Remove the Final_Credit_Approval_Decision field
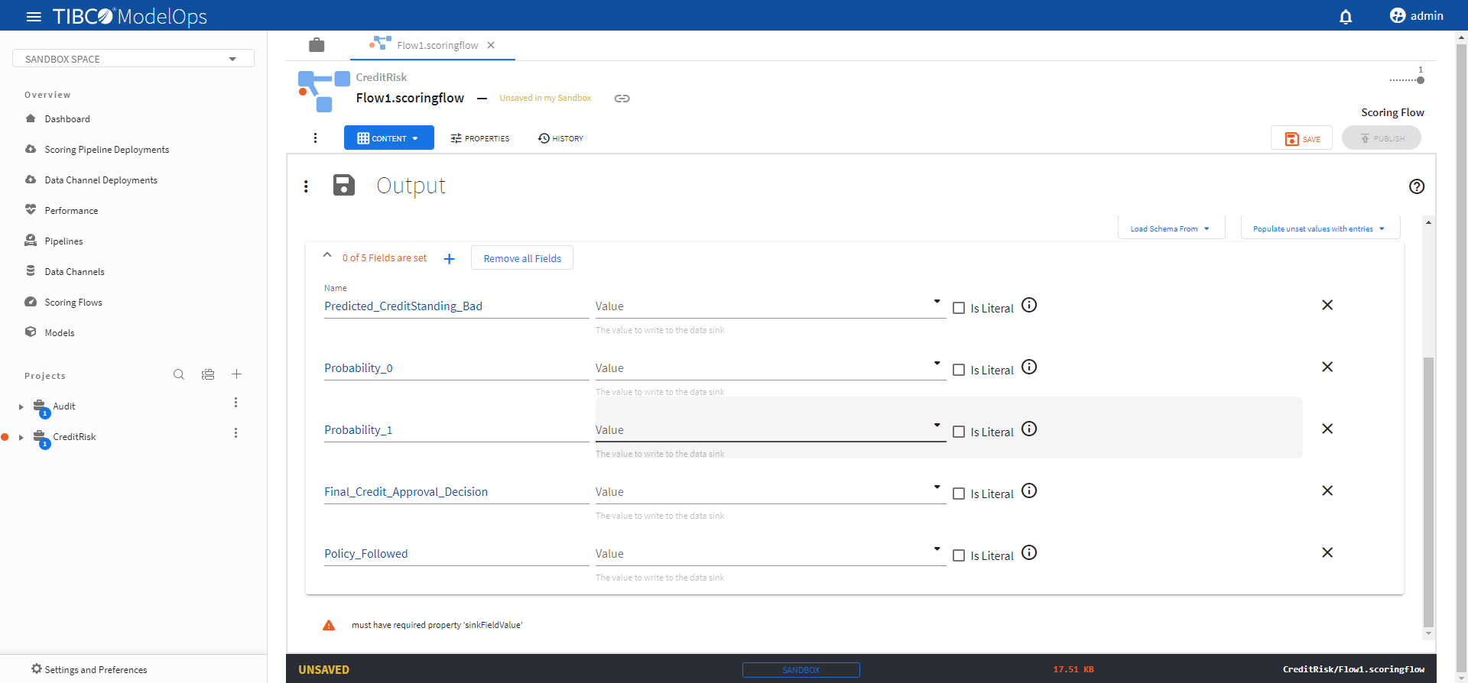The width and height of the screenshot is (1468, 683). point(1327,490)
